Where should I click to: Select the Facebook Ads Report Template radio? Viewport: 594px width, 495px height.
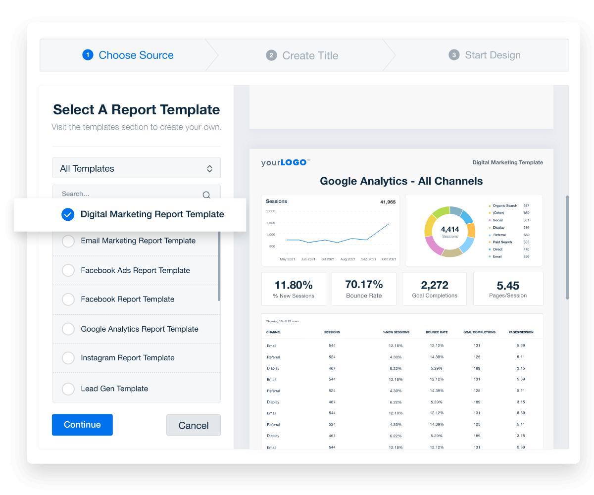pos(68,270)
